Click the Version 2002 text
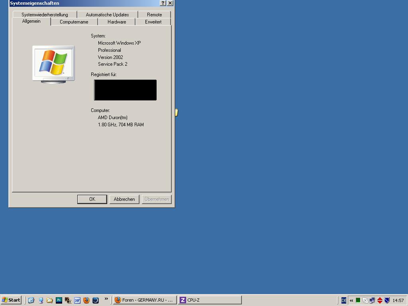The height and width of the screenshot is (306, 408). coord(110,57)
